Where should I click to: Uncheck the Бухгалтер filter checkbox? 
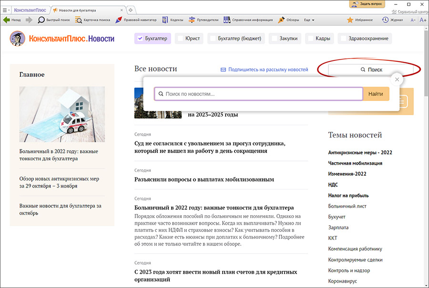(140, 39)
